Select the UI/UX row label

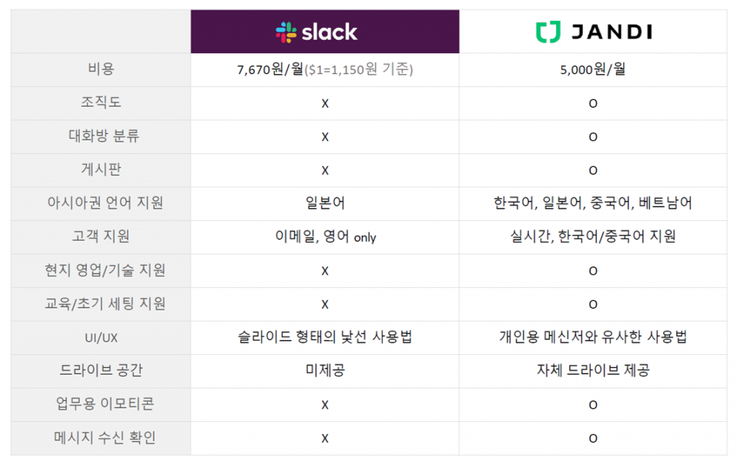[x=101, y=337]
